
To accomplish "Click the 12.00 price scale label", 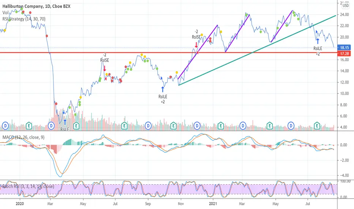I will tap(344, 82).
